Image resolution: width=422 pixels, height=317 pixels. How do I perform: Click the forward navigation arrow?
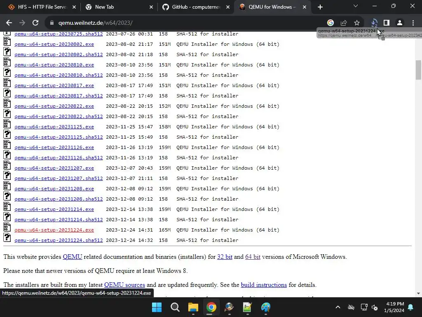[x=22, y=23]
